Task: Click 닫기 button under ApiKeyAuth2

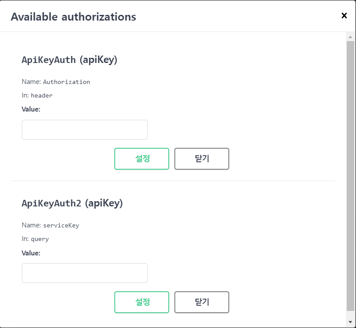Action: coord(202,302)
